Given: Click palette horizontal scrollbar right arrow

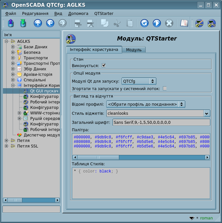Looking at the screenshot, I should pos(207,157).
